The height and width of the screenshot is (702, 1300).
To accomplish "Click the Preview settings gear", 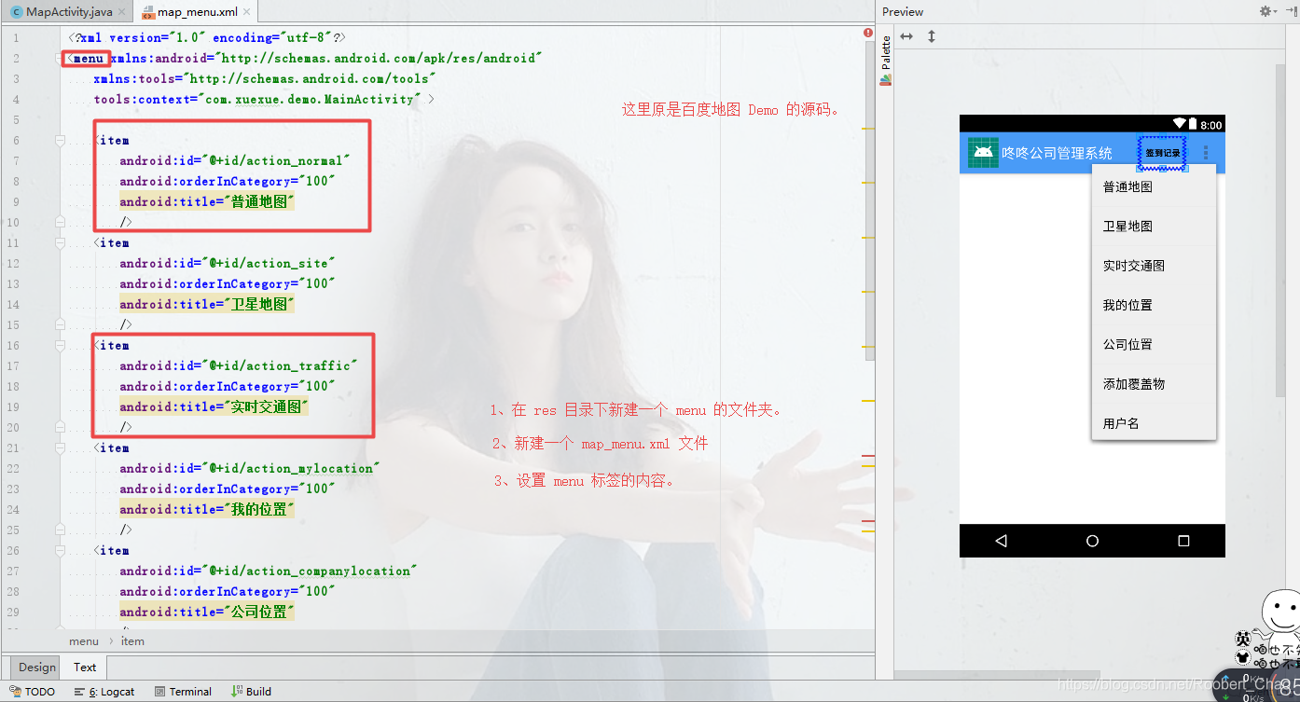I will 1264,11.
